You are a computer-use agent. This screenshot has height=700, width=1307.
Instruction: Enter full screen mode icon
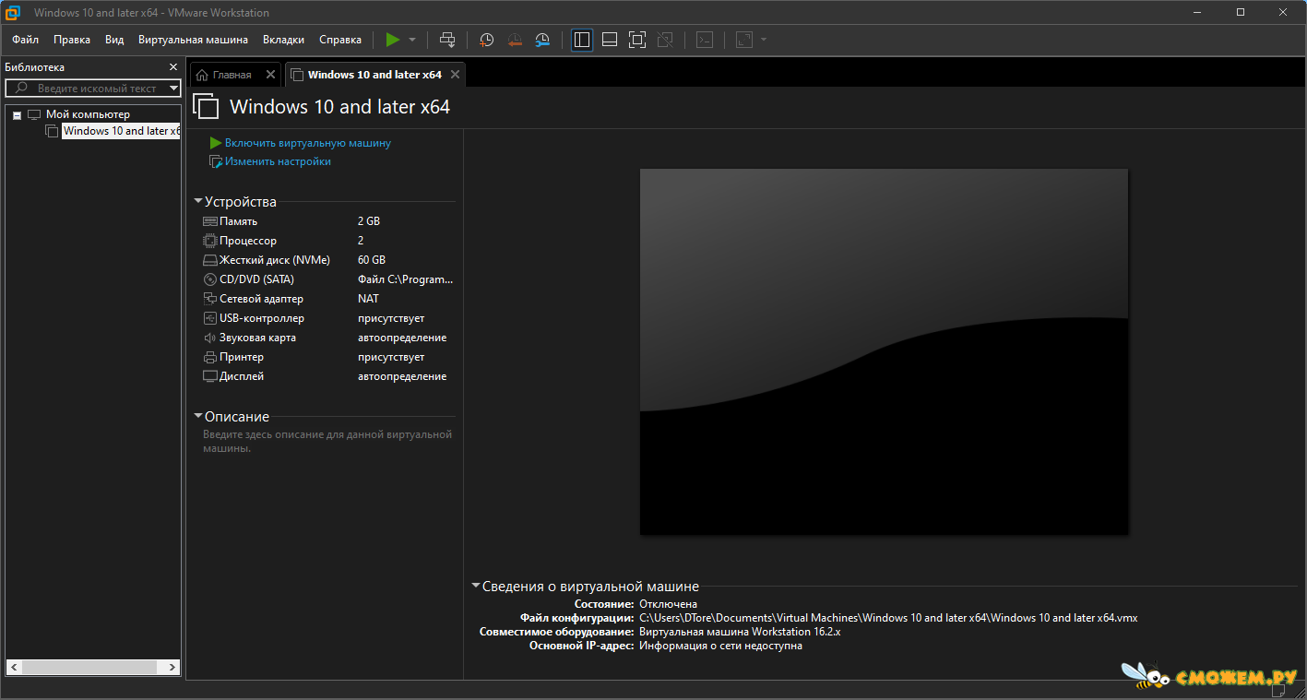[x=637, y=40]
